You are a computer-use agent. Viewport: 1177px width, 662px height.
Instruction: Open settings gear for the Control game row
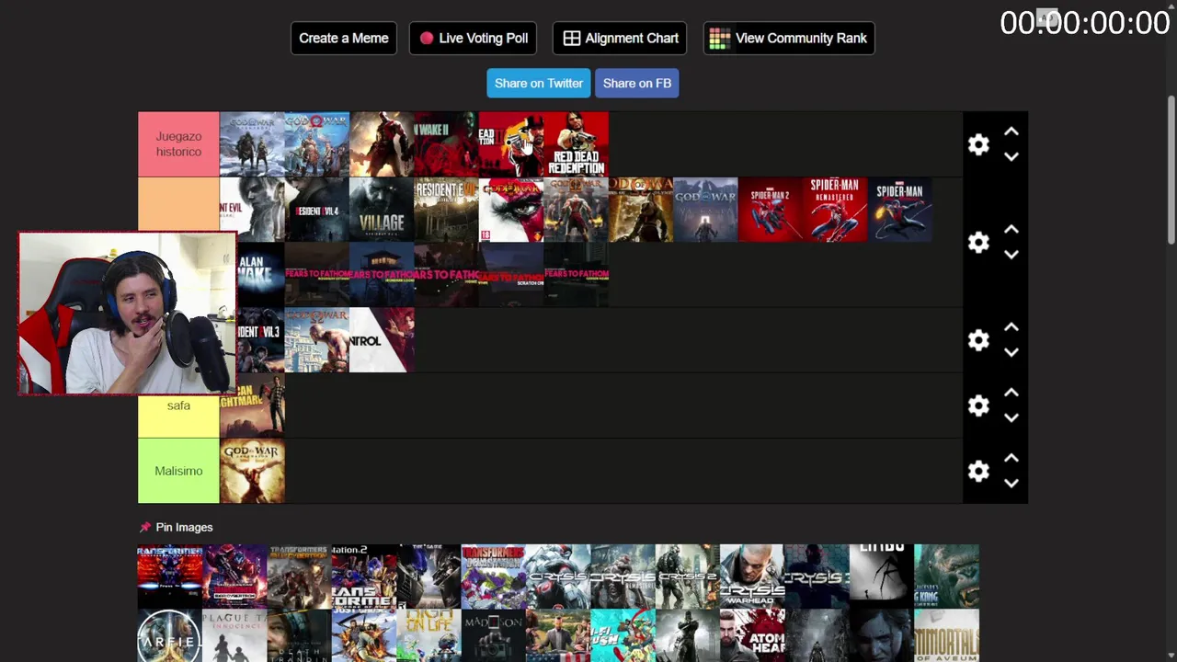(978, 340)
